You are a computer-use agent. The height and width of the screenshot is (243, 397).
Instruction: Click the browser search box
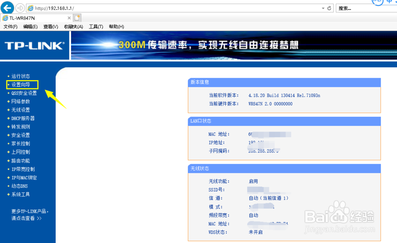tap(366, 8)
